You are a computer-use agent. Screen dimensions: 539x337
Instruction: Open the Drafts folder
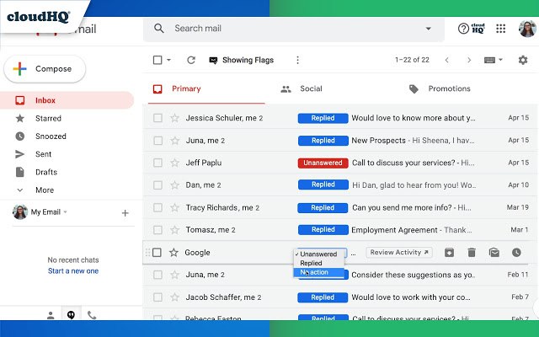coord(46,172)
